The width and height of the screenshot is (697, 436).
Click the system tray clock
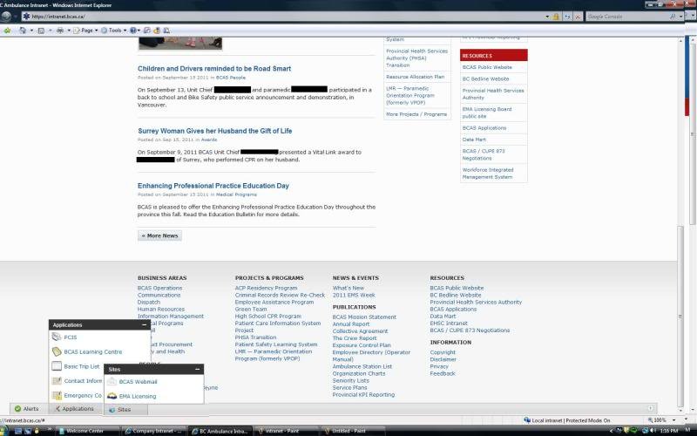(x=669, y=431)
